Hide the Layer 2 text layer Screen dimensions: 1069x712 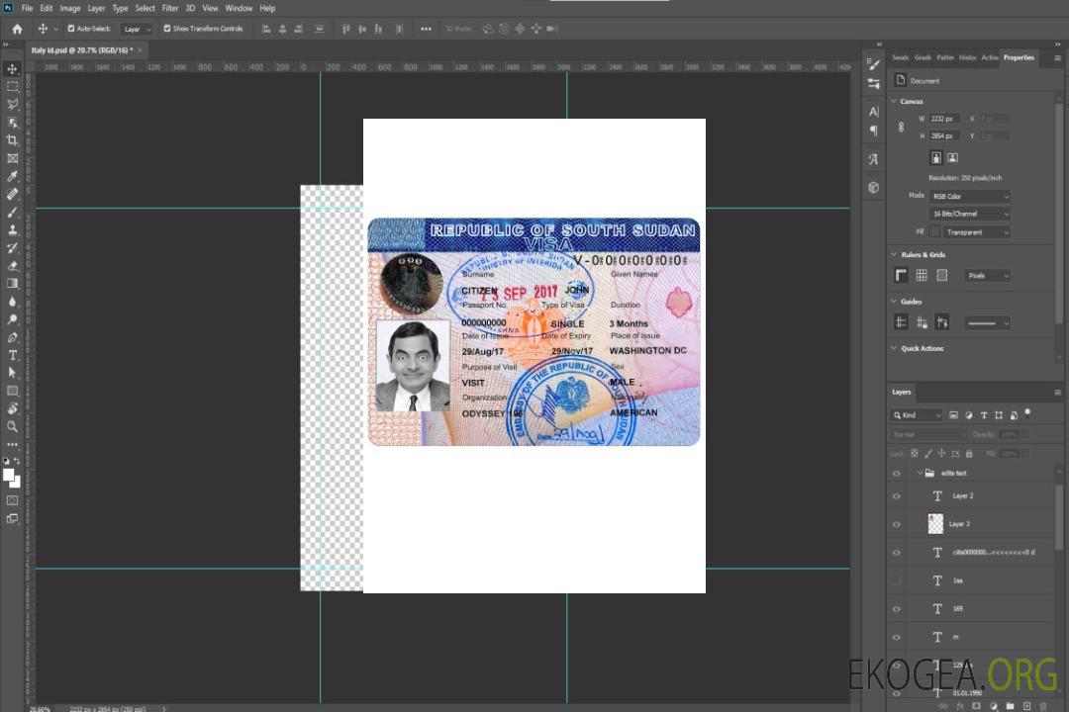897,496
